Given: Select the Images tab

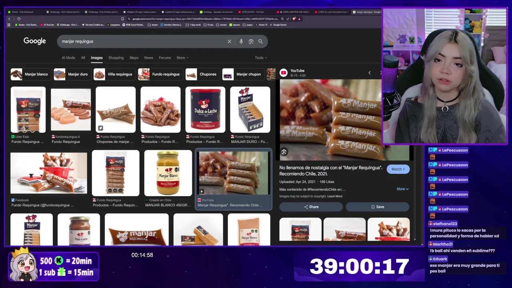Looking at the screenshot, I should [96, 58].
